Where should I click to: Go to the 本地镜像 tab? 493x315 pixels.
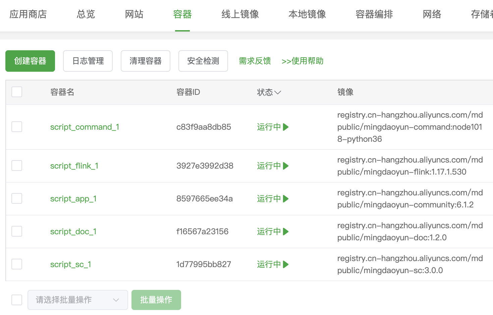307,14
